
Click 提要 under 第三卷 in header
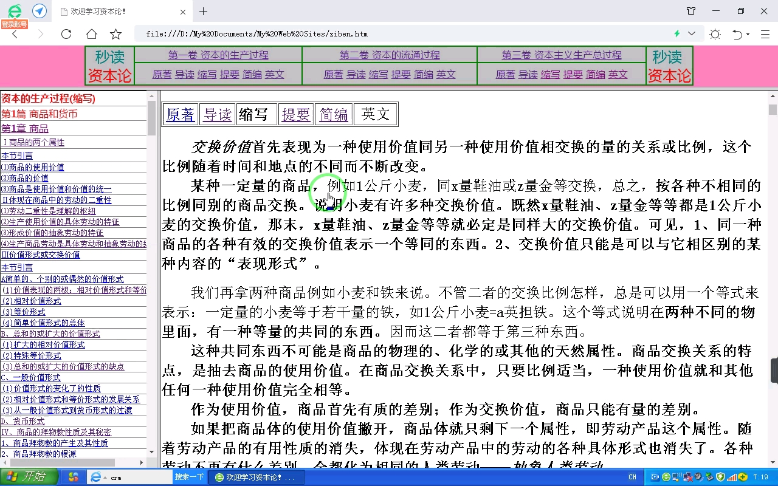[573, 74]
